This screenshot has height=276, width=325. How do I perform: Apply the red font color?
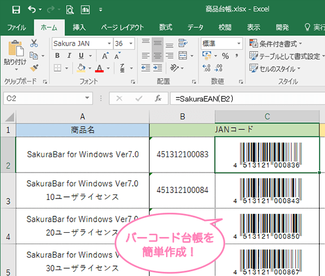pyautogui.click(x=99, y=68)
